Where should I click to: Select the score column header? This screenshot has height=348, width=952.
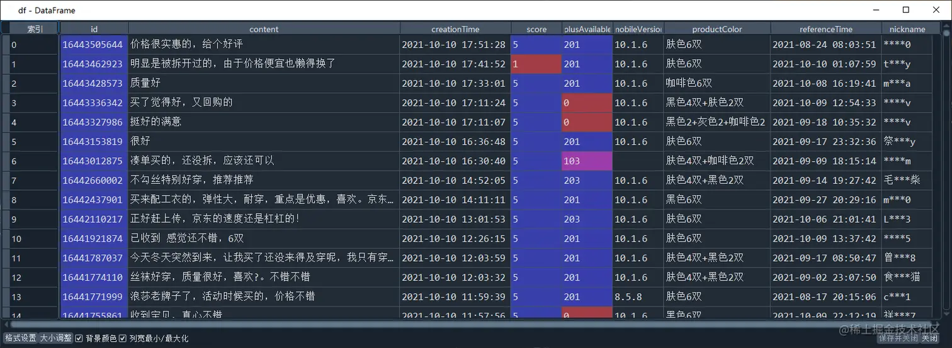tap(536, 29)
